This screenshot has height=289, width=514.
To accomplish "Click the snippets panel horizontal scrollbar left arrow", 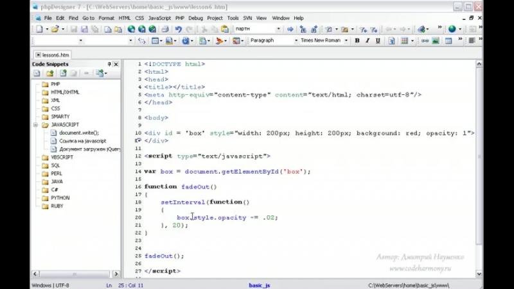I will pyautogui.click(x=35, y=274).
